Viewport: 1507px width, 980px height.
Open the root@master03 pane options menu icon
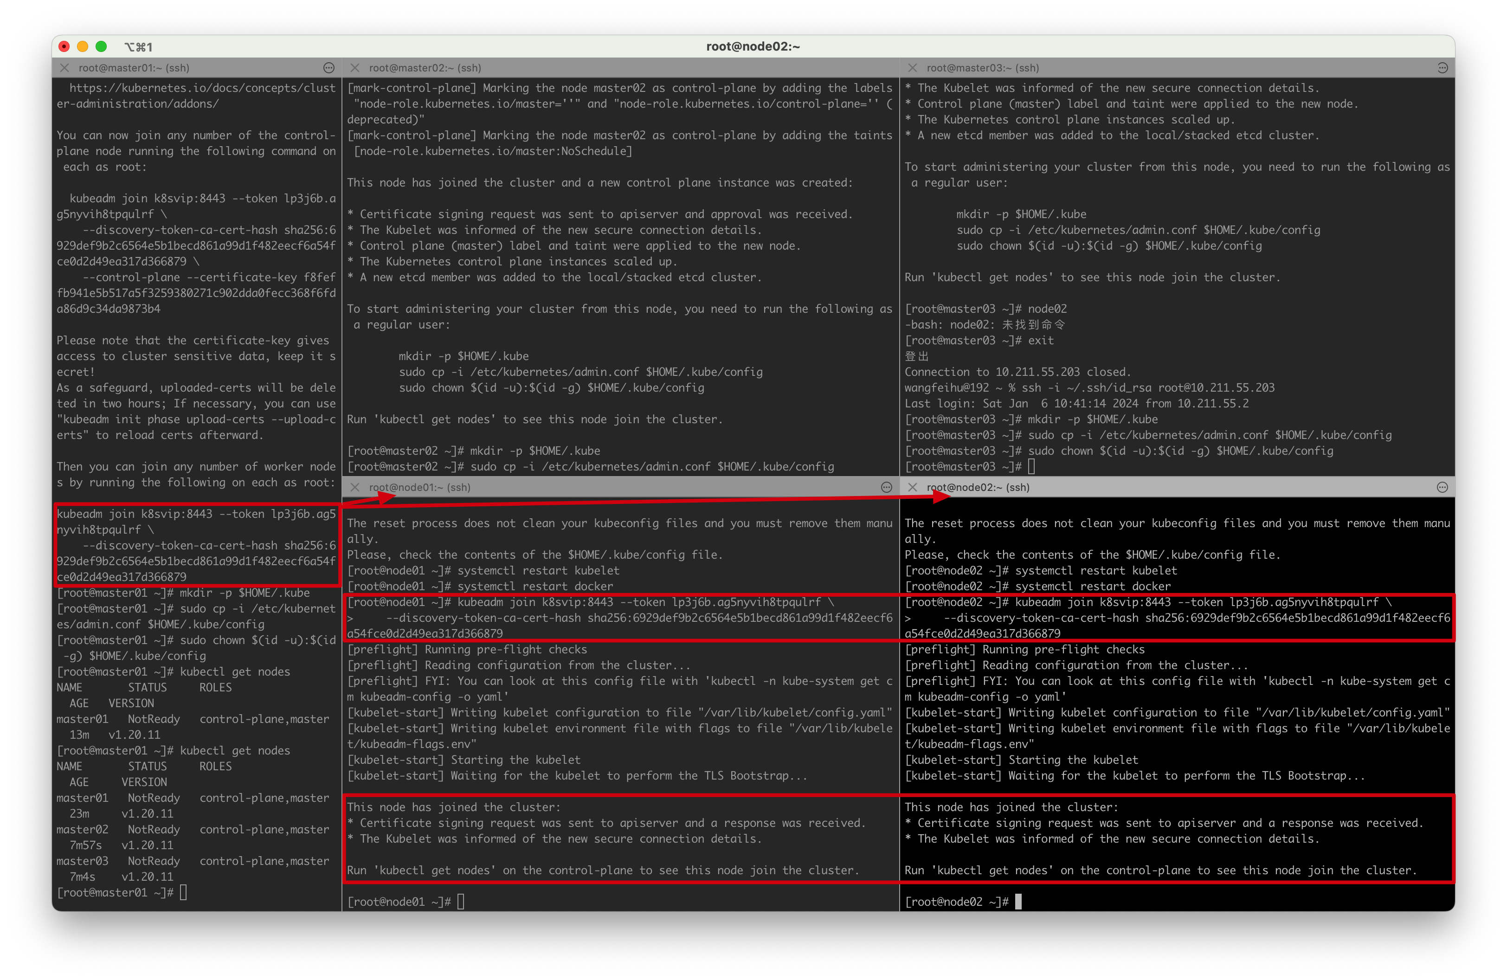coord(1443,68)
